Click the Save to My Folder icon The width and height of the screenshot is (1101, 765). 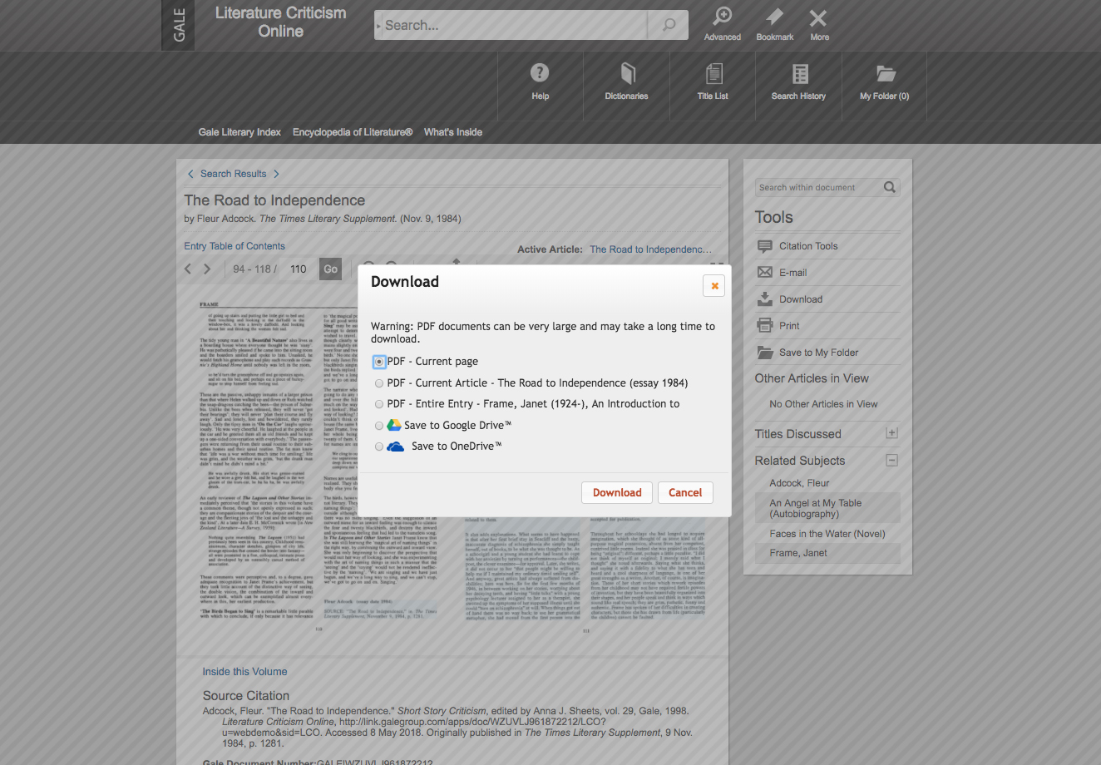pyautogui.click(x=765, y=353)
